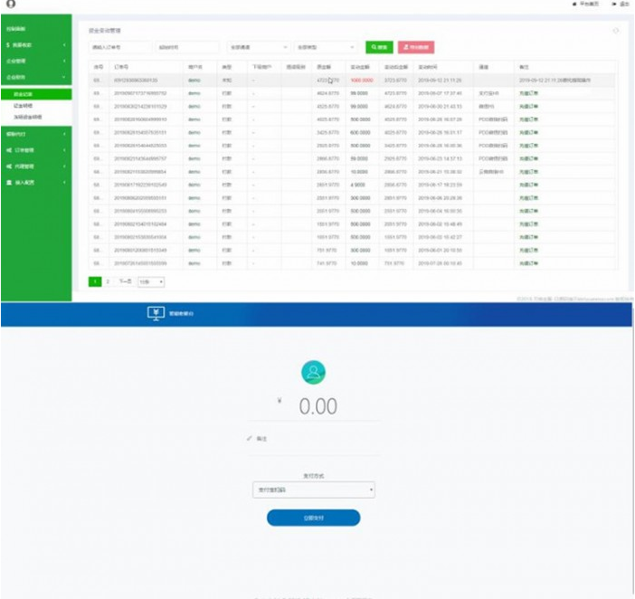
Task: Click the green search button
Action: coord(379,47)
